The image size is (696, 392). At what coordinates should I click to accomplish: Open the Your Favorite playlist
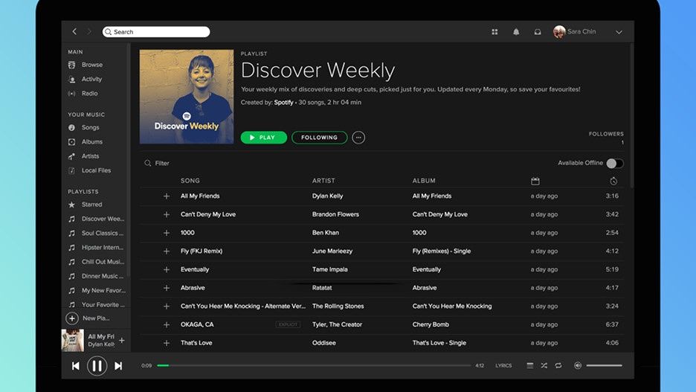click(103, 304)
